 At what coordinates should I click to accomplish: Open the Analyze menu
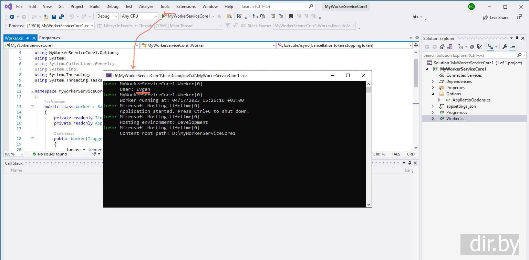coord(146,7)
